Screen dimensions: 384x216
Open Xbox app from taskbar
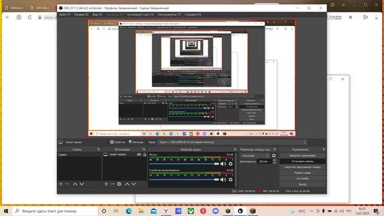point(191,211)
